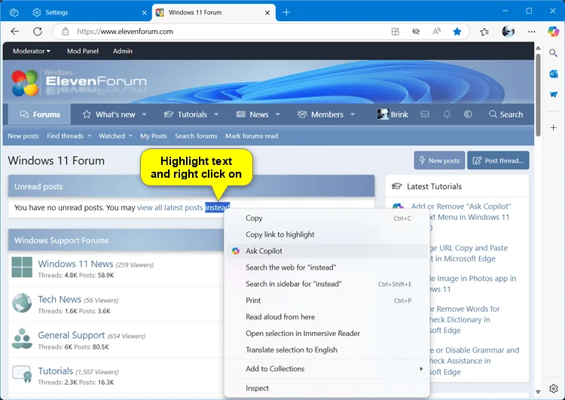Click Windows 11 News forum icon
Screen dimensions: 565x400
point(22,267)
